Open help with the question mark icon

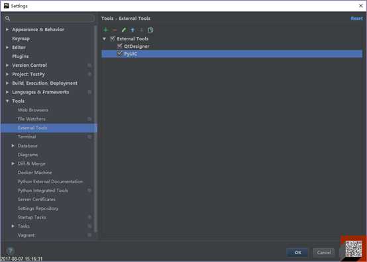point(10,251)
